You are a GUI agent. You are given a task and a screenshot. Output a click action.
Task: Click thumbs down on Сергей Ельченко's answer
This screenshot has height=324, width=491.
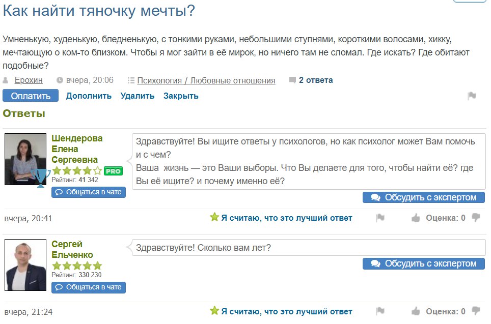pos(476,311)
